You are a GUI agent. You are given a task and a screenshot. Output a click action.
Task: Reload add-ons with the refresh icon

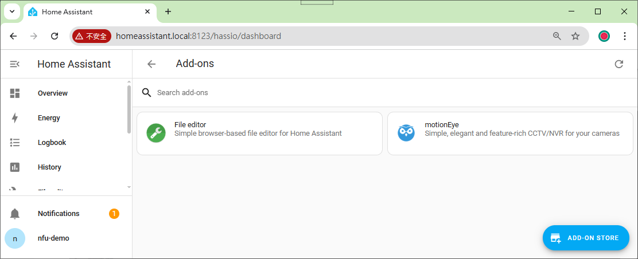coord(619,64)
